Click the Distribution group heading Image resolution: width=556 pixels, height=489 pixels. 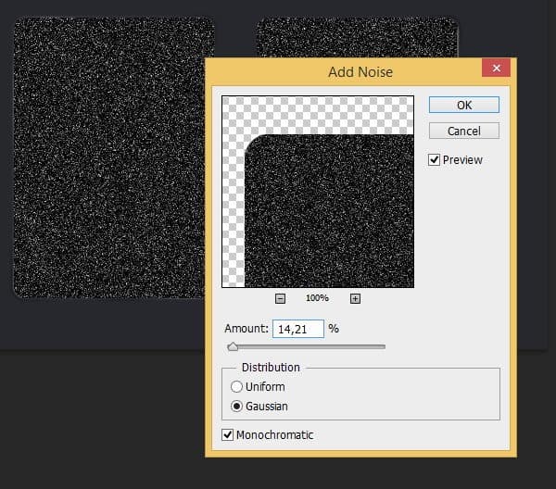271,367
